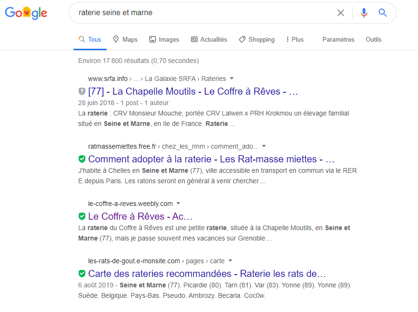This screenshot has height=312, width=418.
Task: Click the question-mark icon beside the first result
Action: point(81,91)
